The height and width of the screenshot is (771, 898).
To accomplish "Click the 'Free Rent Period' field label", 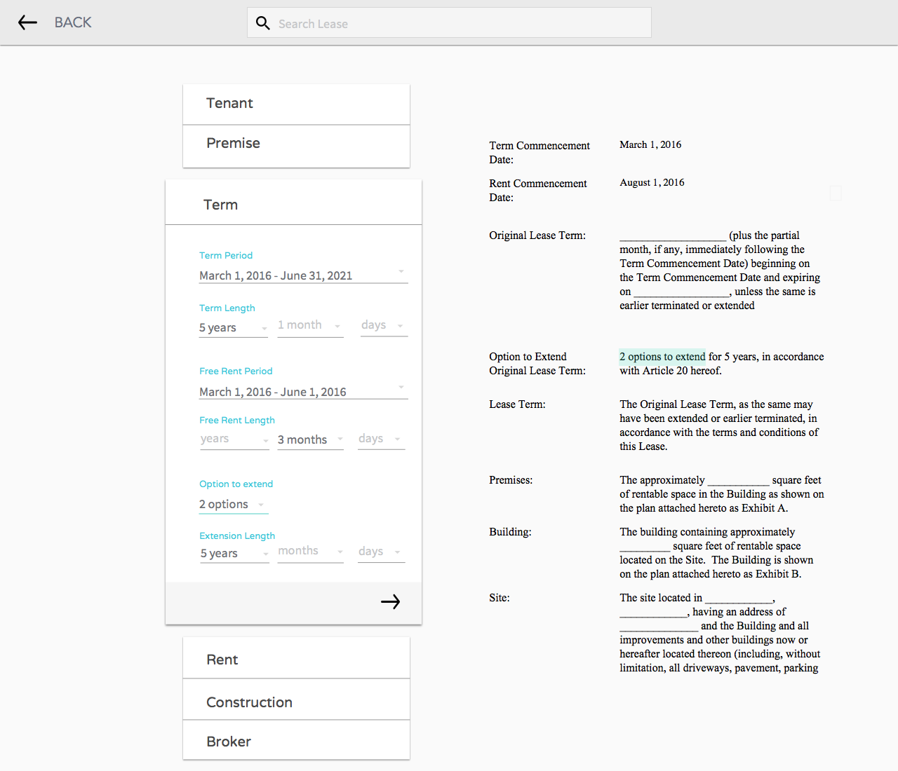I will point(236,371).
